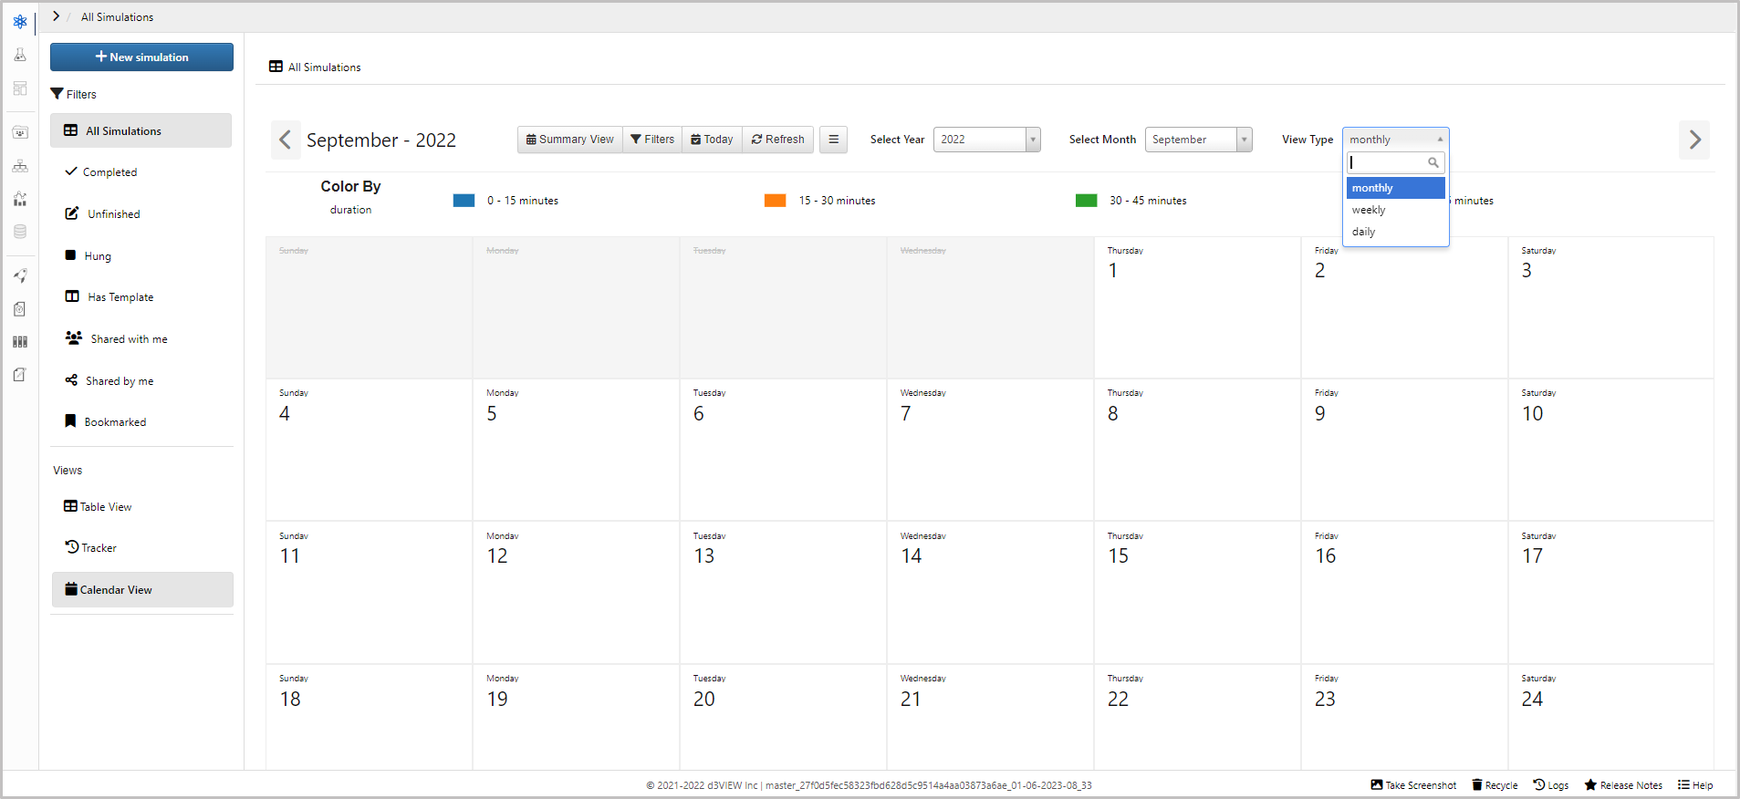Screen dimensions: 1740x799
Task: Open the Select Year dropdown
Action: click(986, 140)
